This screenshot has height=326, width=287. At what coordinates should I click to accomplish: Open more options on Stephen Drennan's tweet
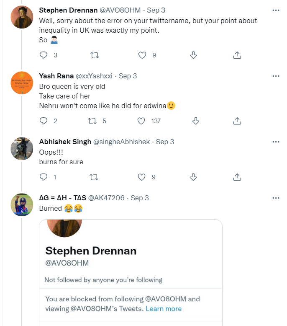275,10
